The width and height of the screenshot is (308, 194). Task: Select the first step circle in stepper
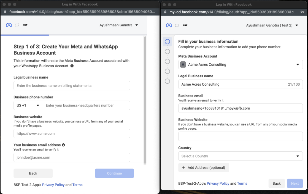[167, 42]
